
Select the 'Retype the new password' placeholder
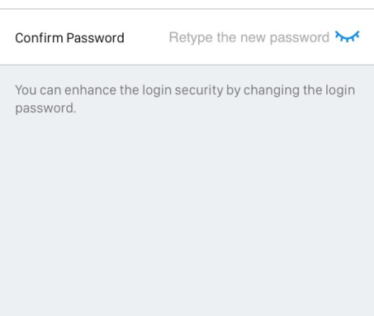249,37
